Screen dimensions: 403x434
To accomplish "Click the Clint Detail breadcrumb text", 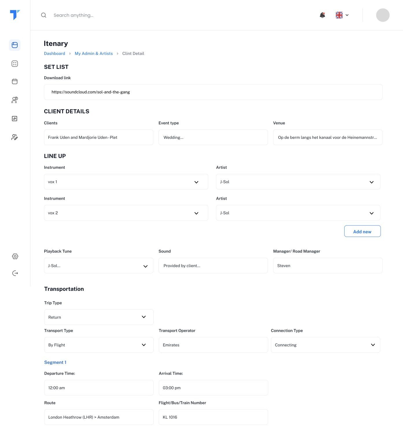I will pyautogui.click(x=133, y=54).
